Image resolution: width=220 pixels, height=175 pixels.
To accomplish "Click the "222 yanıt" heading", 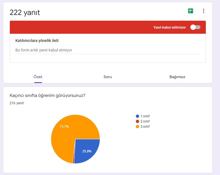I will pyautogui.click(x=25, y=12).
